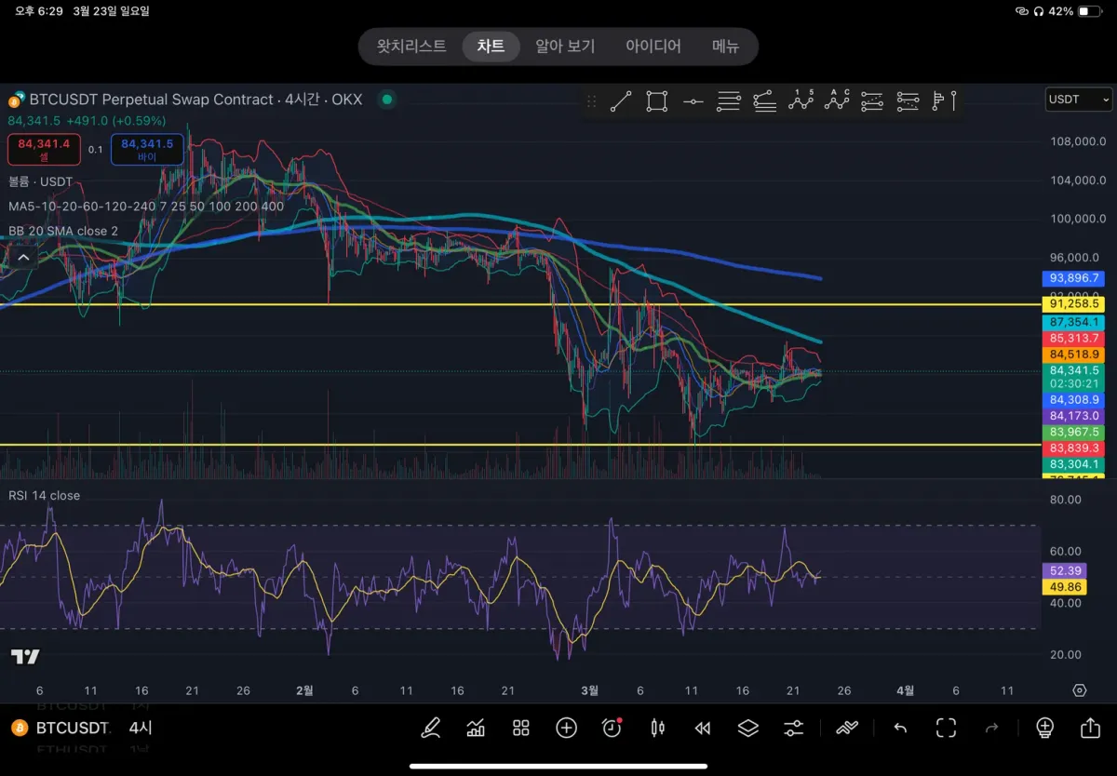Open the indicators chart icon in bottom toolbar

point(476,728)
